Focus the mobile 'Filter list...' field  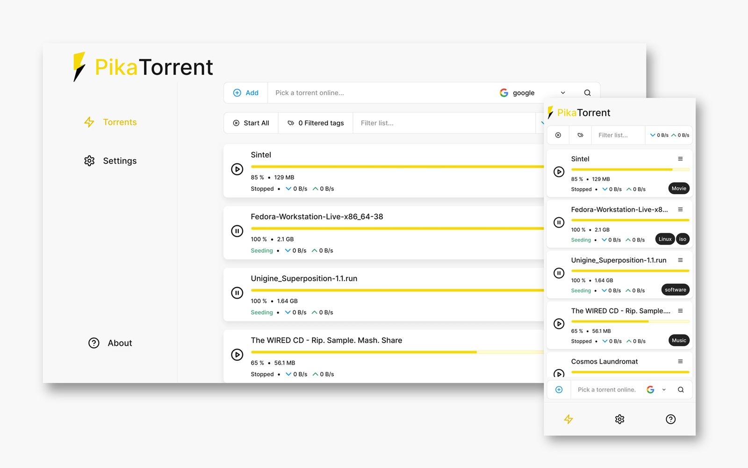pos(618,135)
